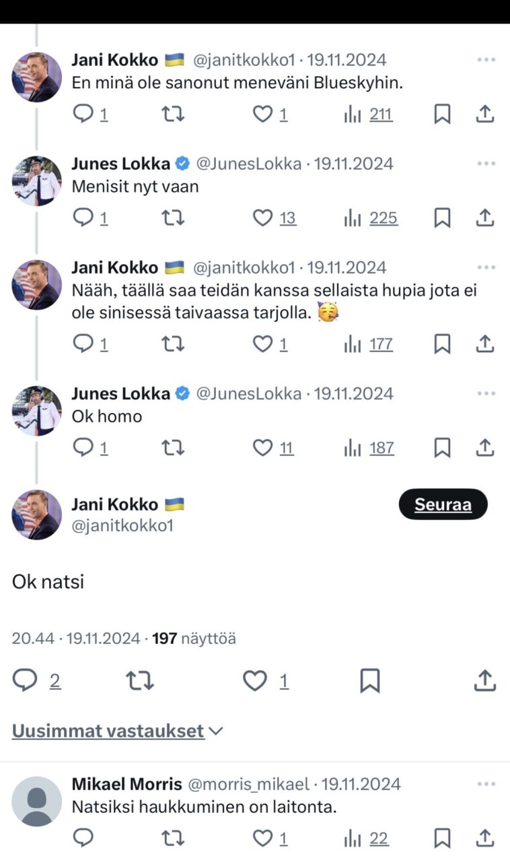Share the "Ok natsi" main tweet

484,682
